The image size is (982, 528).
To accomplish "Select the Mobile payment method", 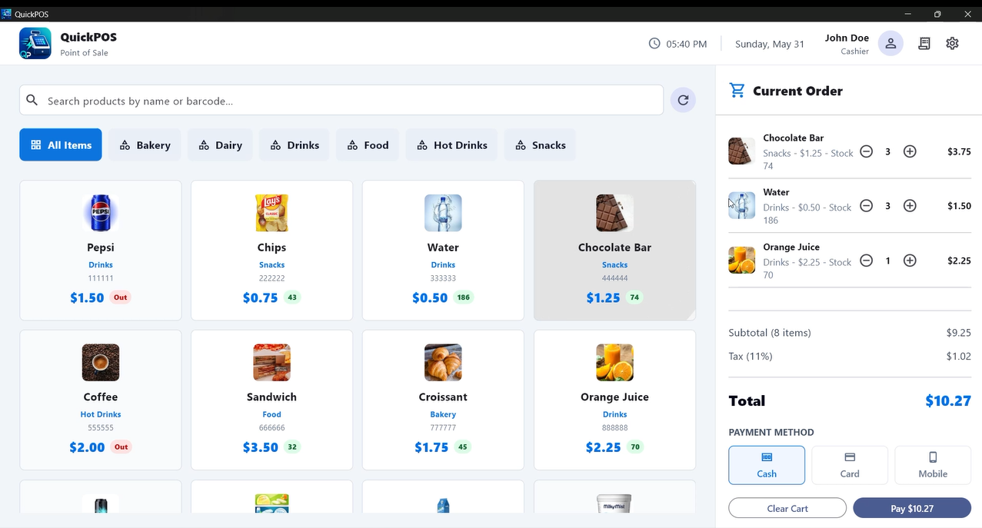I will coord(933,465).
